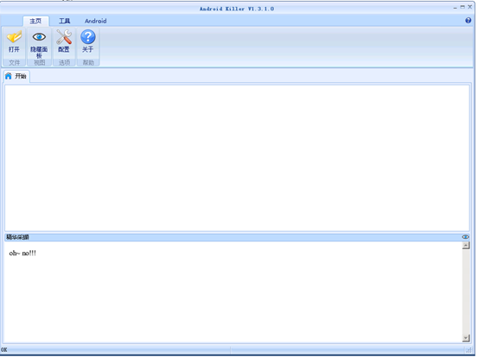Screen dimensions: 478x357
Task: Click the resize grip in status bar corner
Action: 468,350
